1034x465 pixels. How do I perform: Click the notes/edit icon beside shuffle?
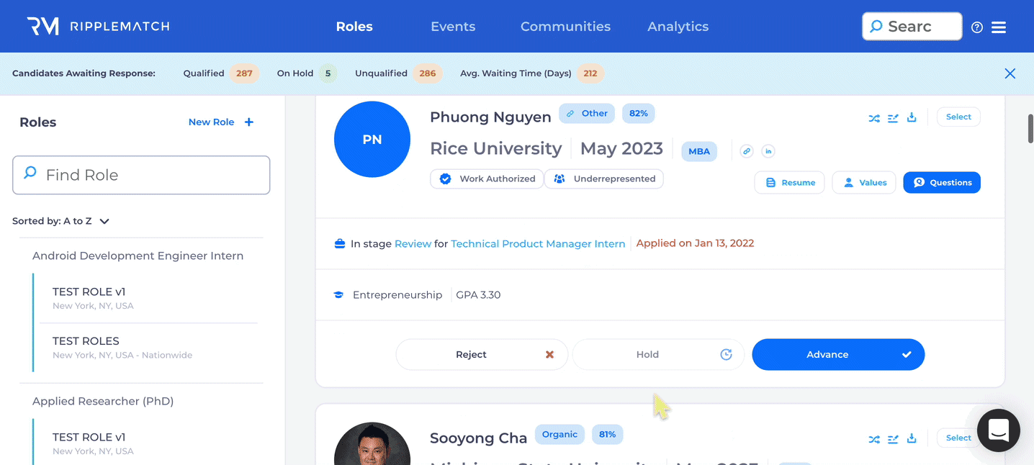[x=893, y=117]
